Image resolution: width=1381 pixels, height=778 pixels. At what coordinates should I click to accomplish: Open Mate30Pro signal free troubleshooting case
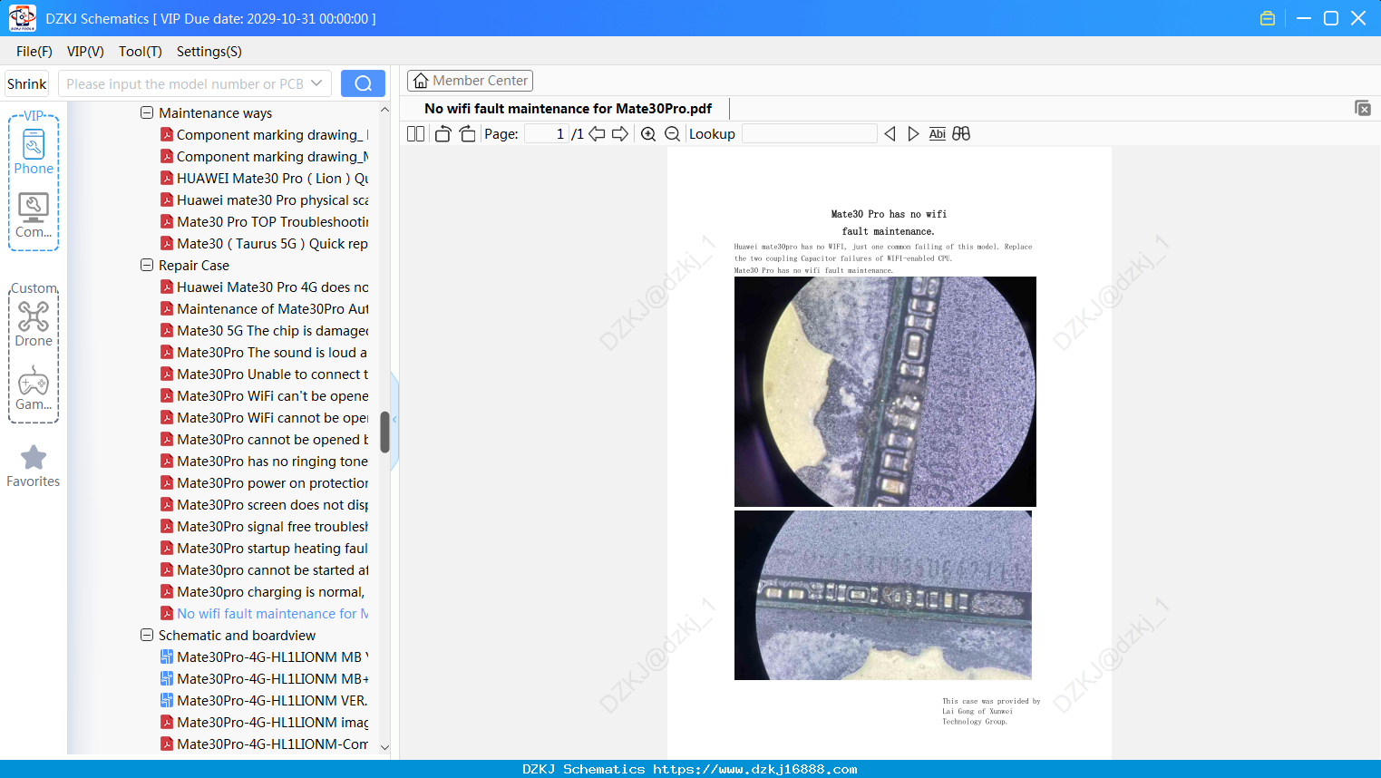coord(264,527)
